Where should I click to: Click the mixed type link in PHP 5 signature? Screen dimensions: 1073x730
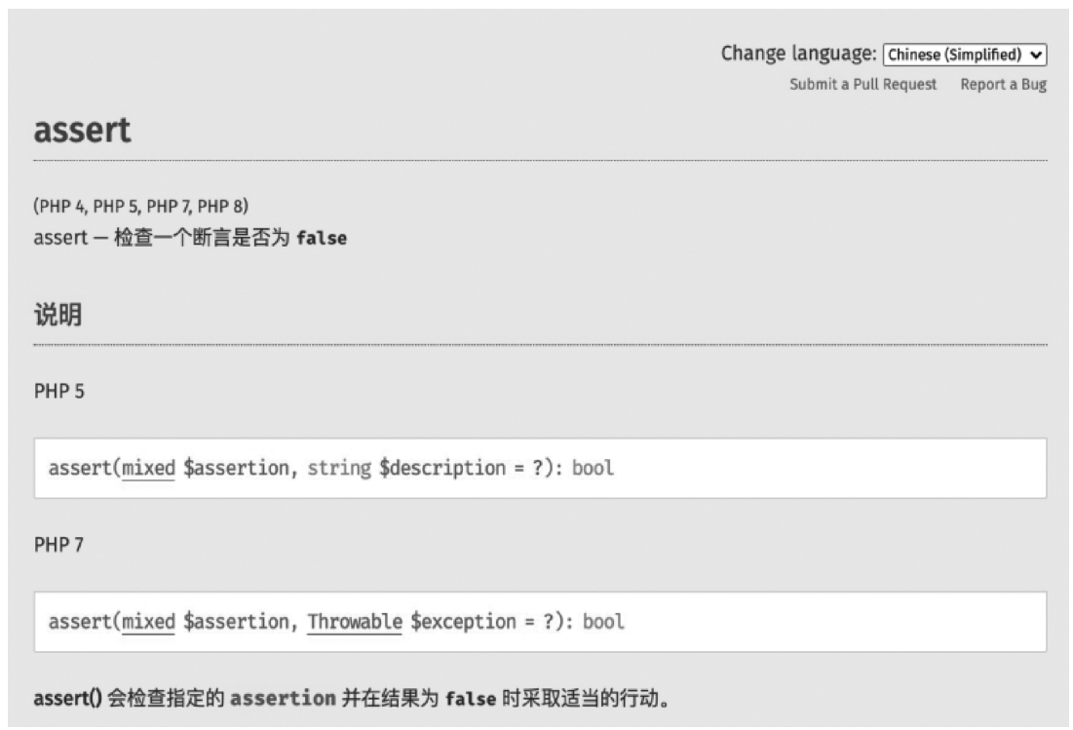click(148, 468)
